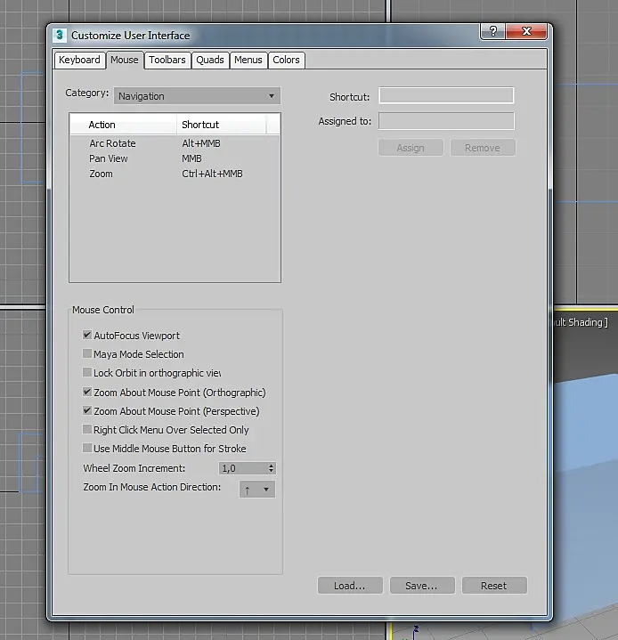Toggle Zoom About Mouse Point (Perspective)

tap(87, 410)
